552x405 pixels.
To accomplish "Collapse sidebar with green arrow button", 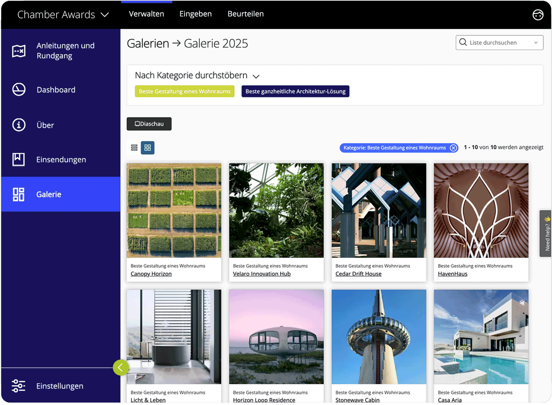I will point(121,367).
